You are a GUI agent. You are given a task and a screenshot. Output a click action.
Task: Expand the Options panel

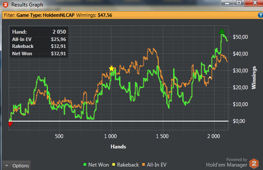pyautogui.click(x=16, y=166)
